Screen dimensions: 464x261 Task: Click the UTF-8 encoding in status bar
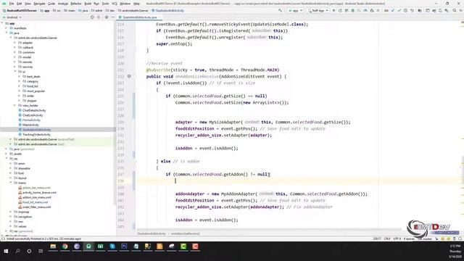click(397, 239)
